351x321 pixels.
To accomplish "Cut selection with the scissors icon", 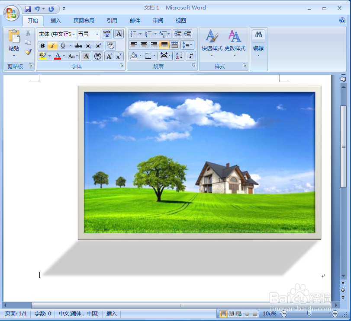I will (28, 33).
